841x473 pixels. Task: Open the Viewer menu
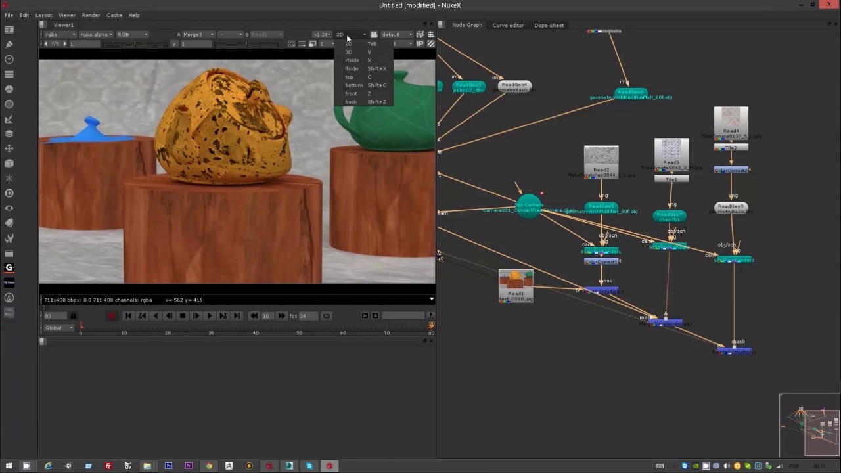pyautogui.click(x=67, y=15)
